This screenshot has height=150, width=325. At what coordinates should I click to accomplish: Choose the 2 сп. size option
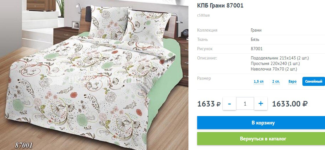click(276, 82)
